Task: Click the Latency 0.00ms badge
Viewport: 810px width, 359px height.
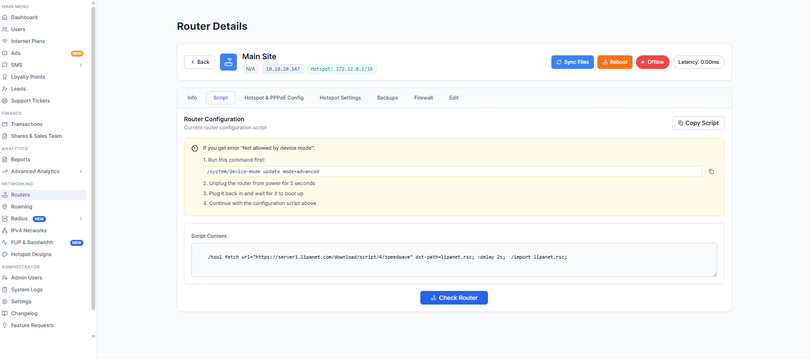Action: [699, 62]
